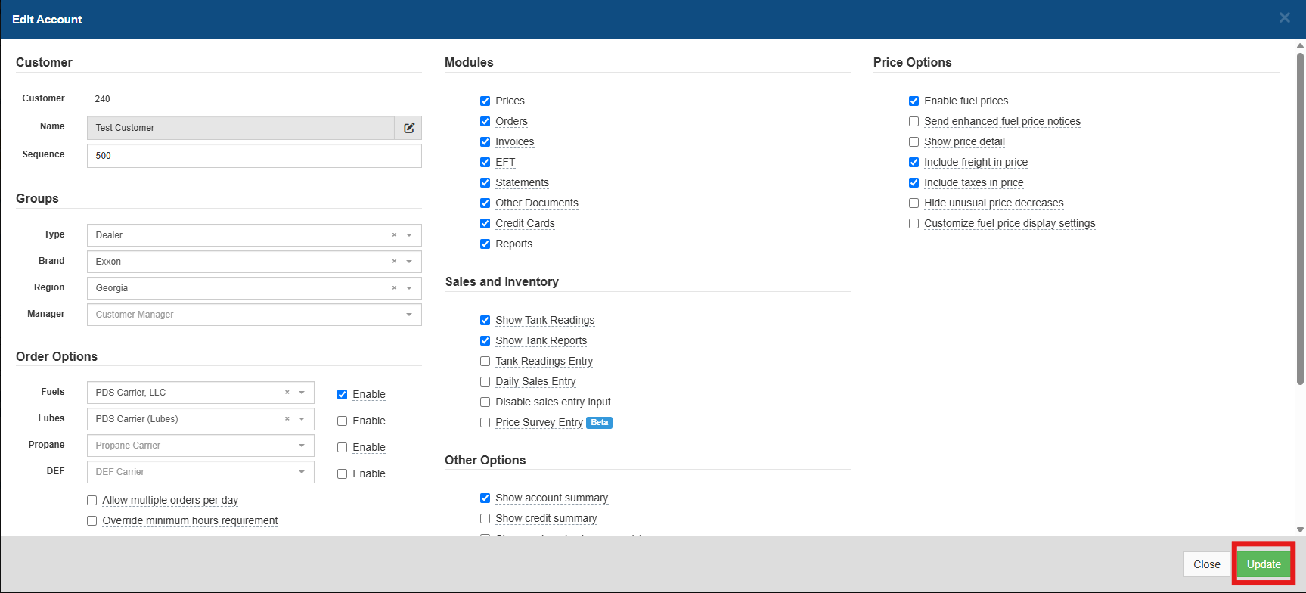Expand the Lubes carrier dropdown
The height and width of the screenshot is (593, 1306).
pos(302,419)
